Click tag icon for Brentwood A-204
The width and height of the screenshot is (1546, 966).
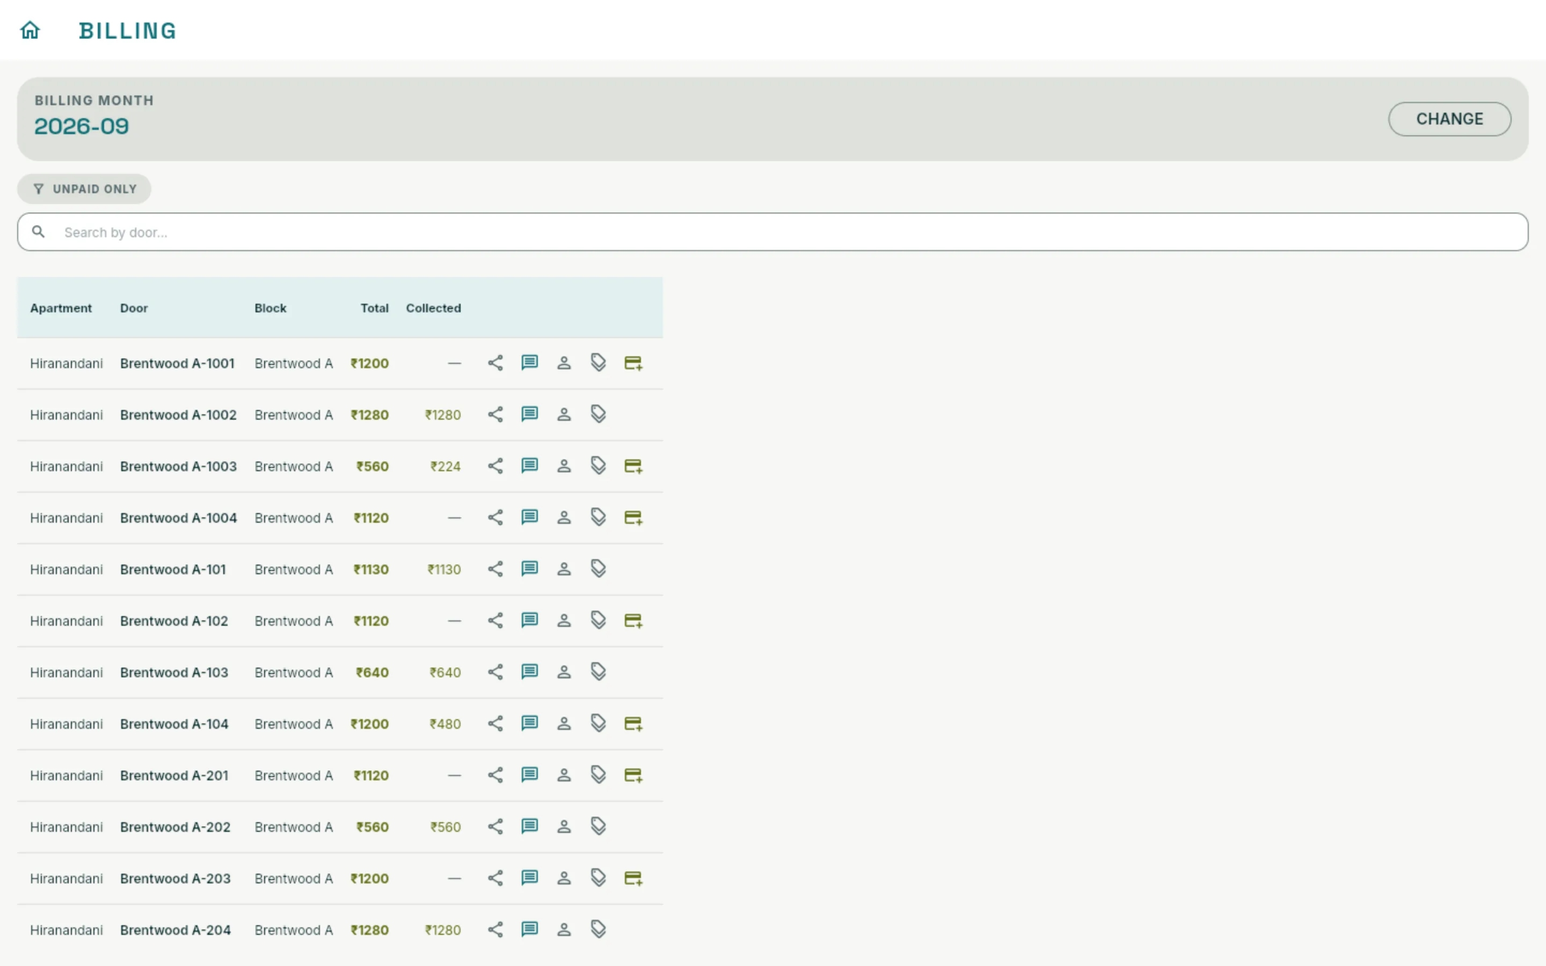tap(598, 930)
